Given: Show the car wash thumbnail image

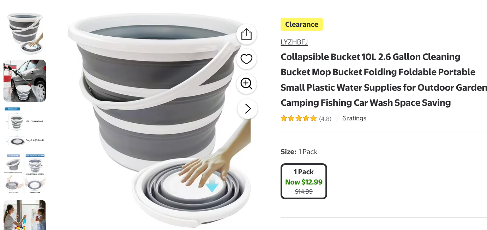Looking at the screenshot, I should click(x=25, y=81).
